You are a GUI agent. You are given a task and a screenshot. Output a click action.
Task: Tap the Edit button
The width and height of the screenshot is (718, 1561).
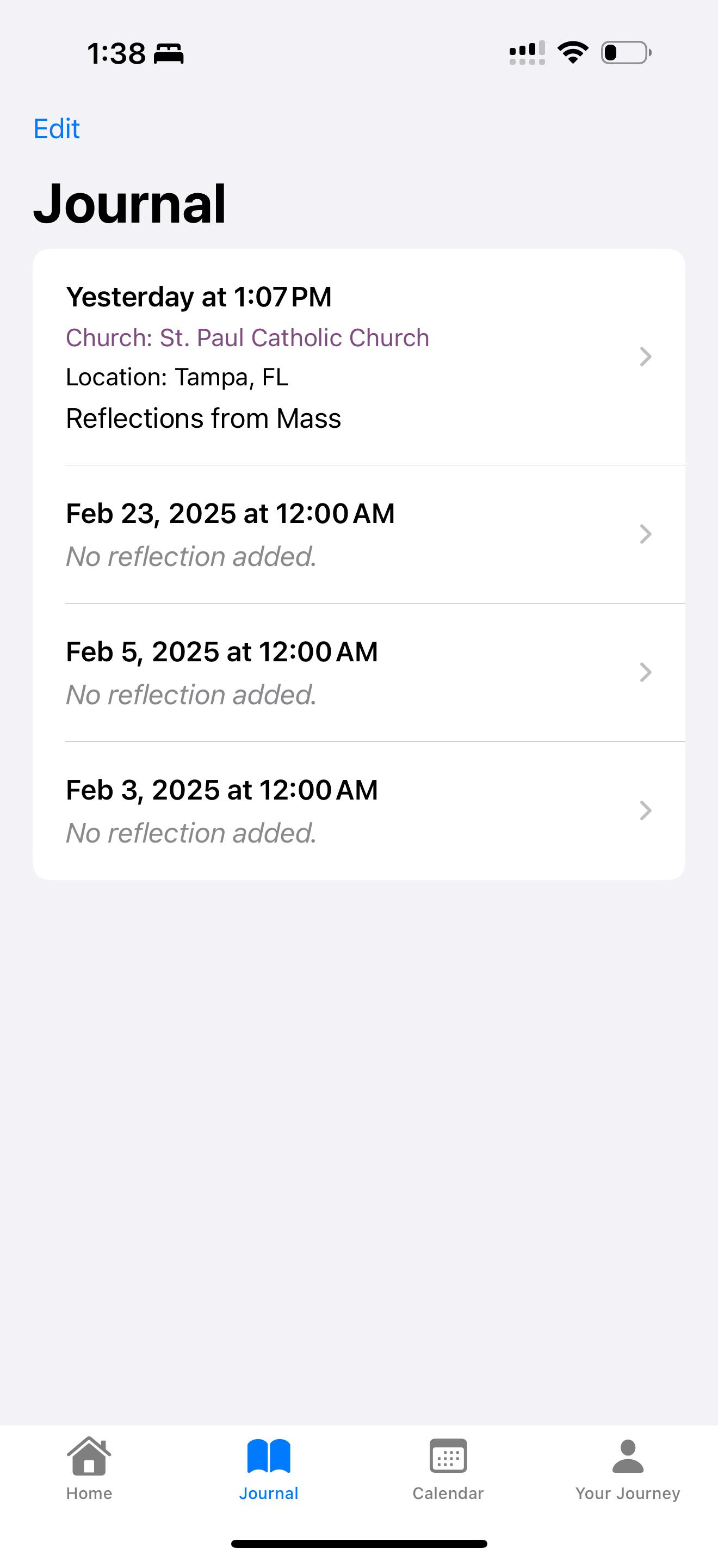57,128
